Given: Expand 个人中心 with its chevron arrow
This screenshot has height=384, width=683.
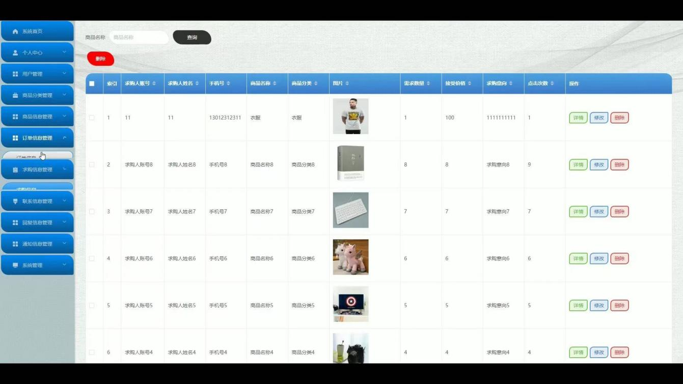Looking at the screenshot, I should [x=65, y=52].
